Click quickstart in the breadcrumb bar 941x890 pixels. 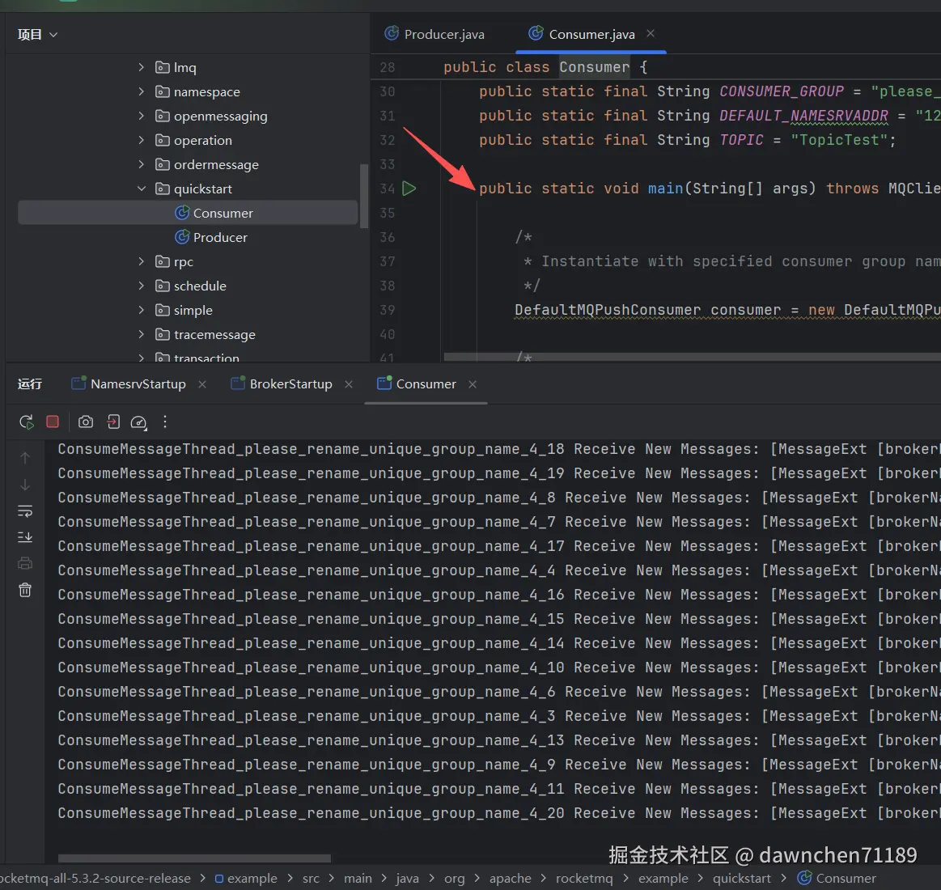(742, 879)
